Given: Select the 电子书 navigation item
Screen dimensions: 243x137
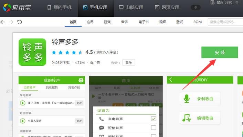Looking at the screenshot, I should [x=144, y=22].
